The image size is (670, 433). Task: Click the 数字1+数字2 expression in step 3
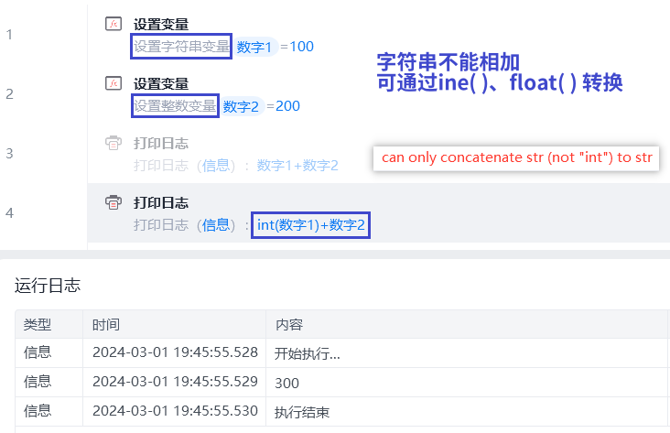pos(297,166)
